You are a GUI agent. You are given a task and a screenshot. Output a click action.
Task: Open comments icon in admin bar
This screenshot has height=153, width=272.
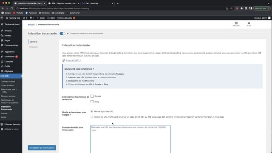point(32,18)
